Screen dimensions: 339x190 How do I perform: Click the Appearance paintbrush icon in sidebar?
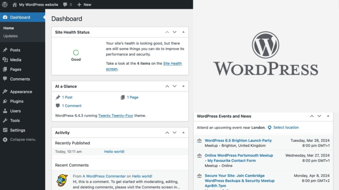5,92
